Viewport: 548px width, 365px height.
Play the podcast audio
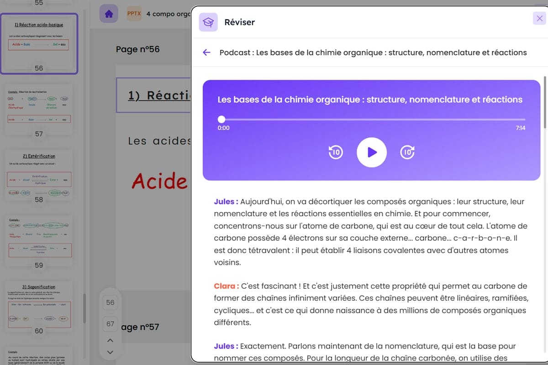click(x=372, y=152)
